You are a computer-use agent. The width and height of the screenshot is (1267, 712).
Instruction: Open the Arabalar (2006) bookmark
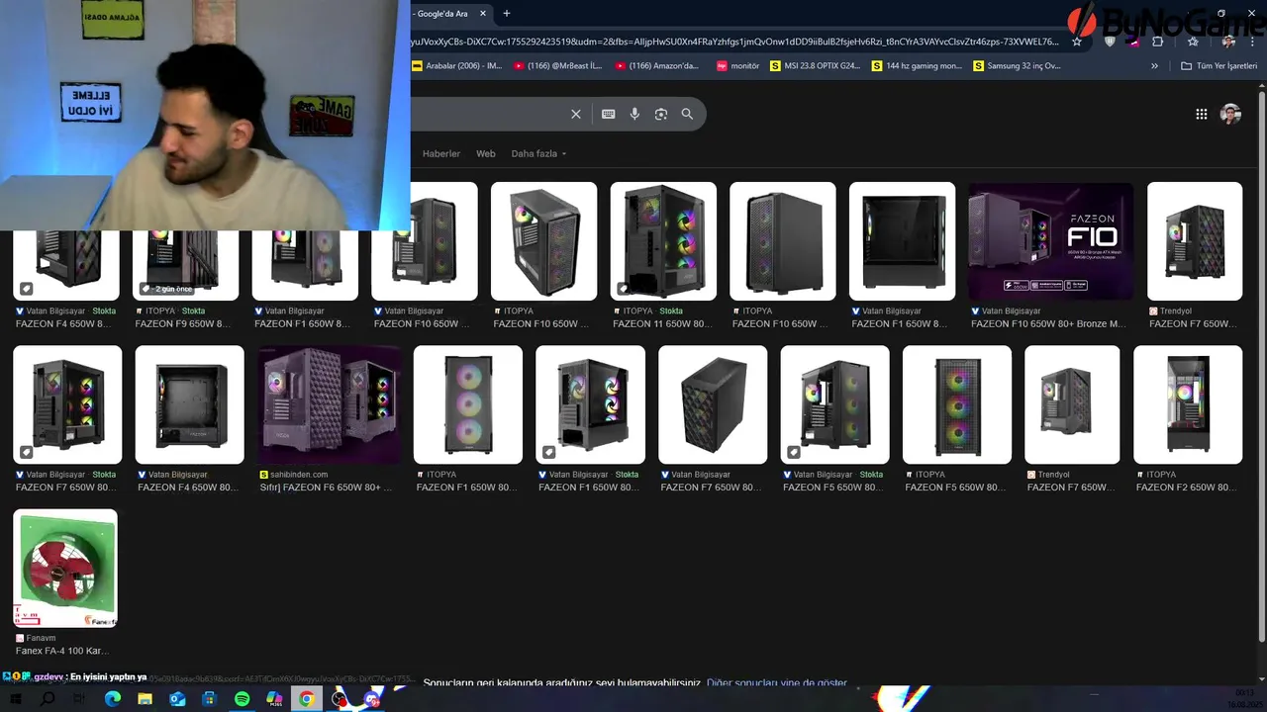click(x=457, y=66)
